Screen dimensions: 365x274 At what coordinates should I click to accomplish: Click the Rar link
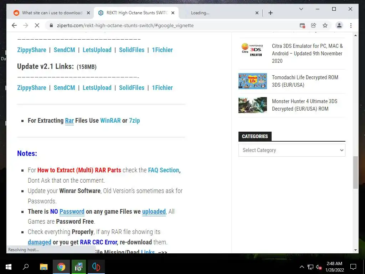point(70,121)
